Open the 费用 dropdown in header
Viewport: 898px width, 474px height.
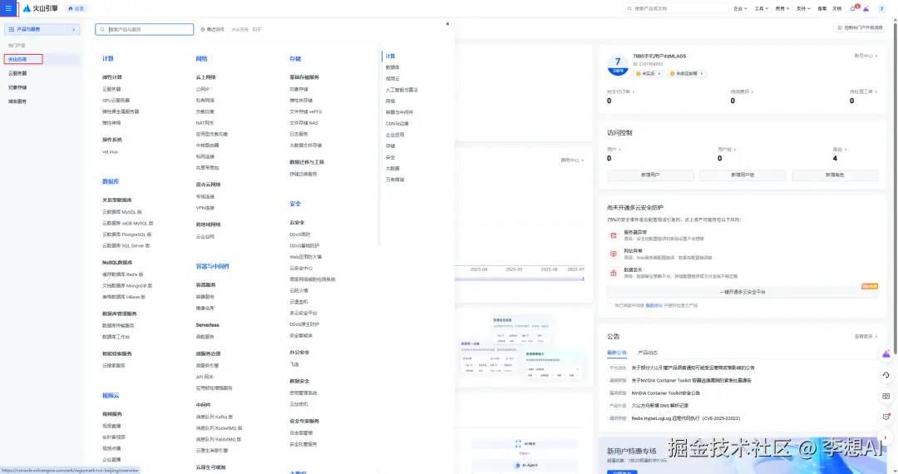click(782, 8)
